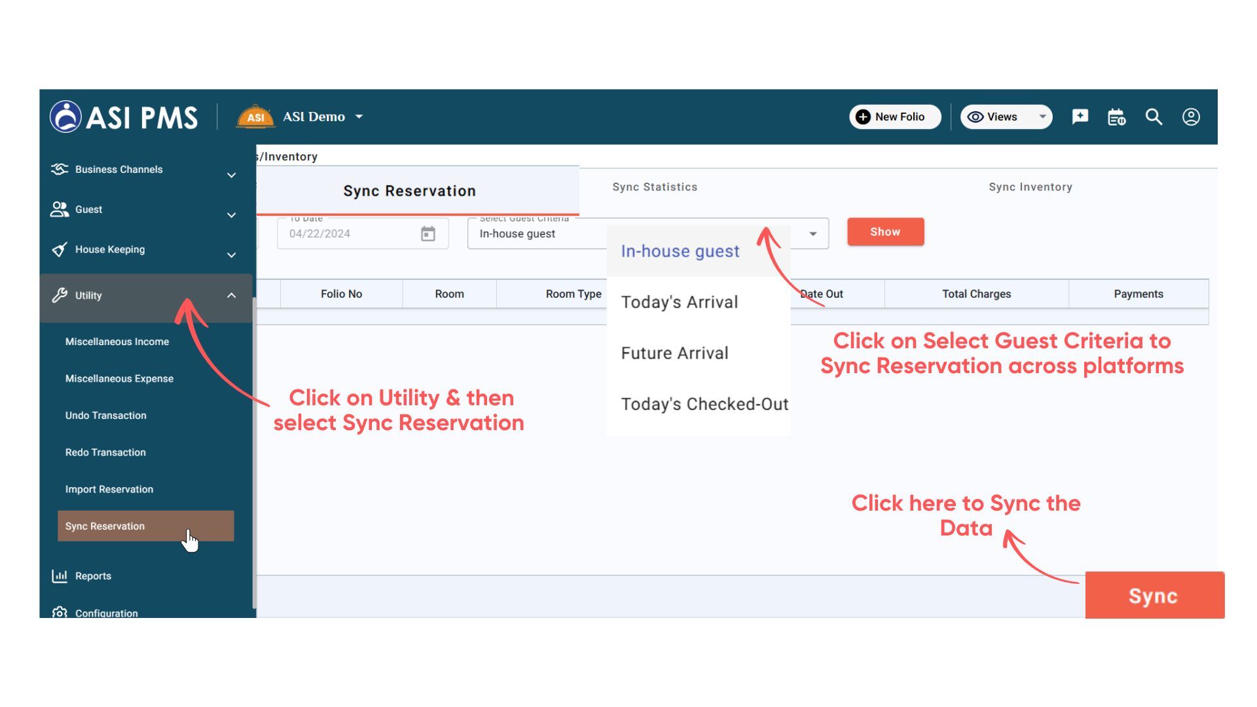Open the user profile account icon

click(x=1191, y=117)
